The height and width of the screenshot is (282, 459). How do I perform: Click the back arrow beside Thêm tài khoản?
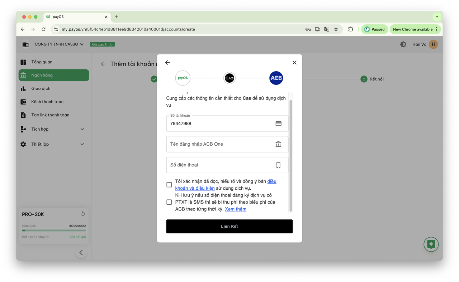coord(103,64)
